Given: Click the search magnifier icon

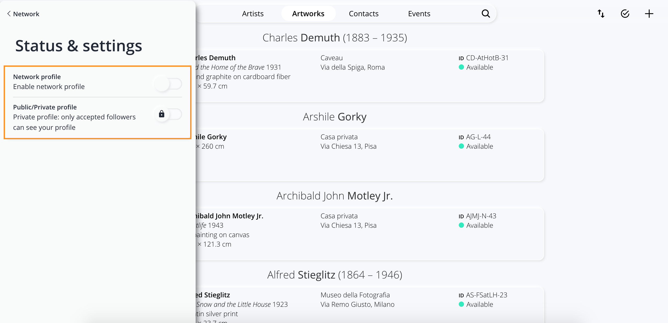Looking at the screenshot, I should (486, 14).
